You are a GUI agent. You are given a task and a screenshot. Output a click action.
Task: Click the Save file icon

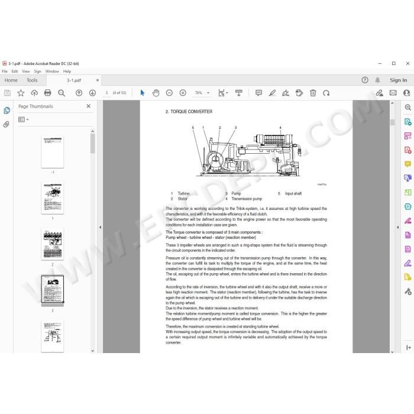click(7, 93)
